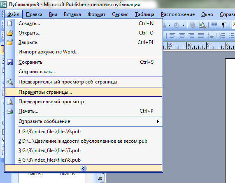The image size is (235, 183).
Task: Click the folder icon beside Закрыть
Action: [x=10, y=42]
